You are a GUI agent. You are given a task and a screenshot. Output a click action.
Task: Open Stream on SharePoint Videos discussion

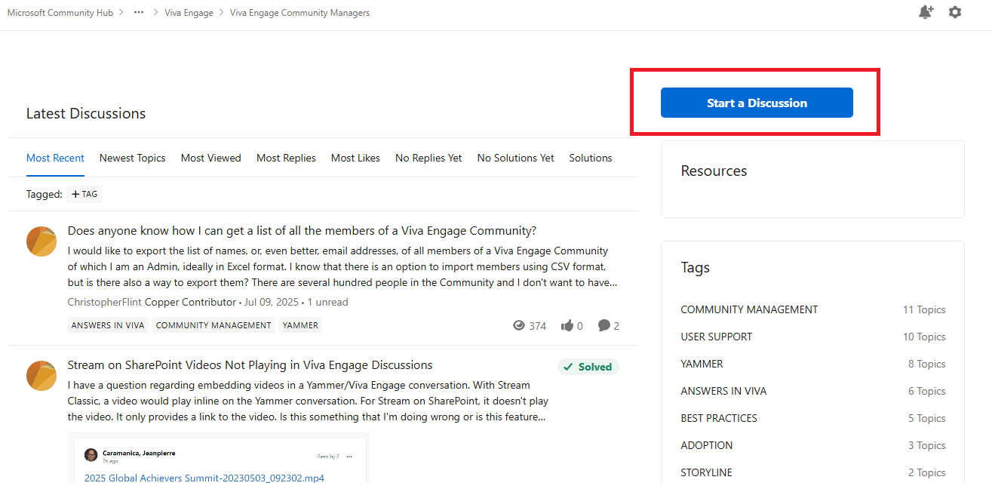(250, 365)
